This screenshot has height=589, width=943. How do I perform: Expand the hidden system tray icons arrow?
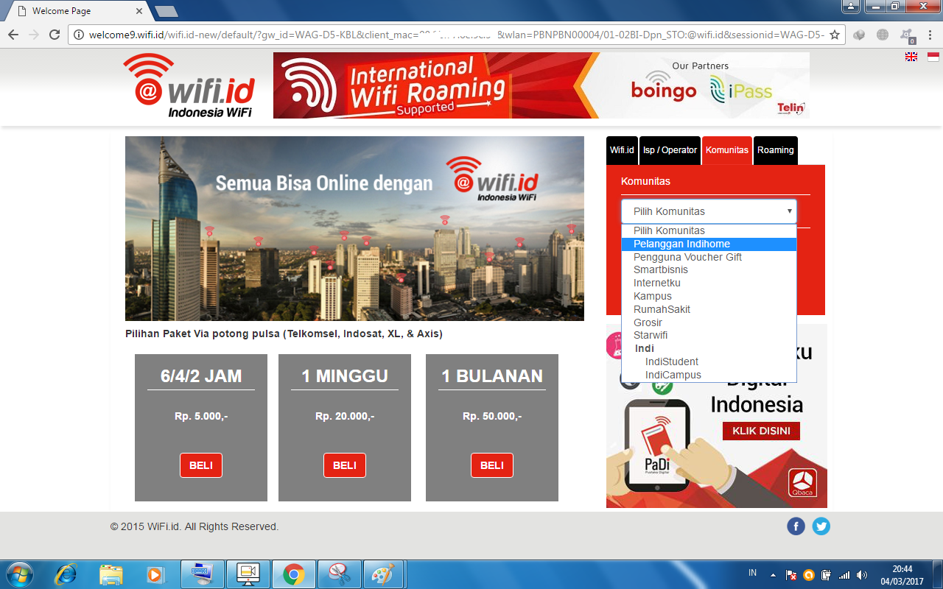772,574
